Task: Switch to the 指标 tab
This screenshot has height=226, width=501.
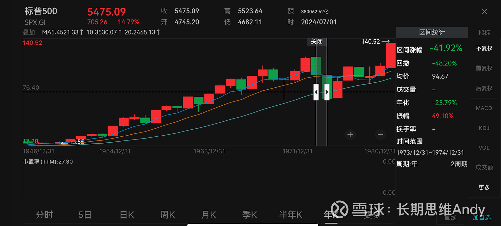Action: tap(484, 33)
